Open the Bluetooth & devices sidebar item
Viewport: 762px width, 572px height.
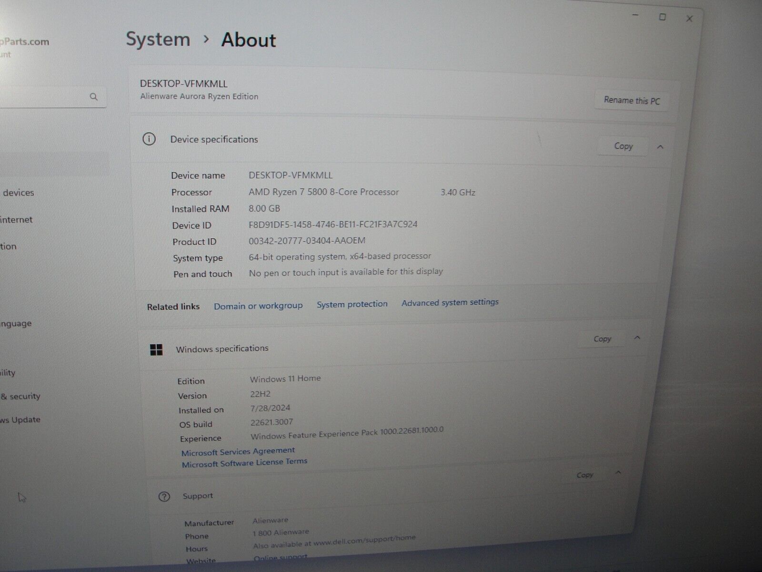pyautogui.click(x=18, y=193)
